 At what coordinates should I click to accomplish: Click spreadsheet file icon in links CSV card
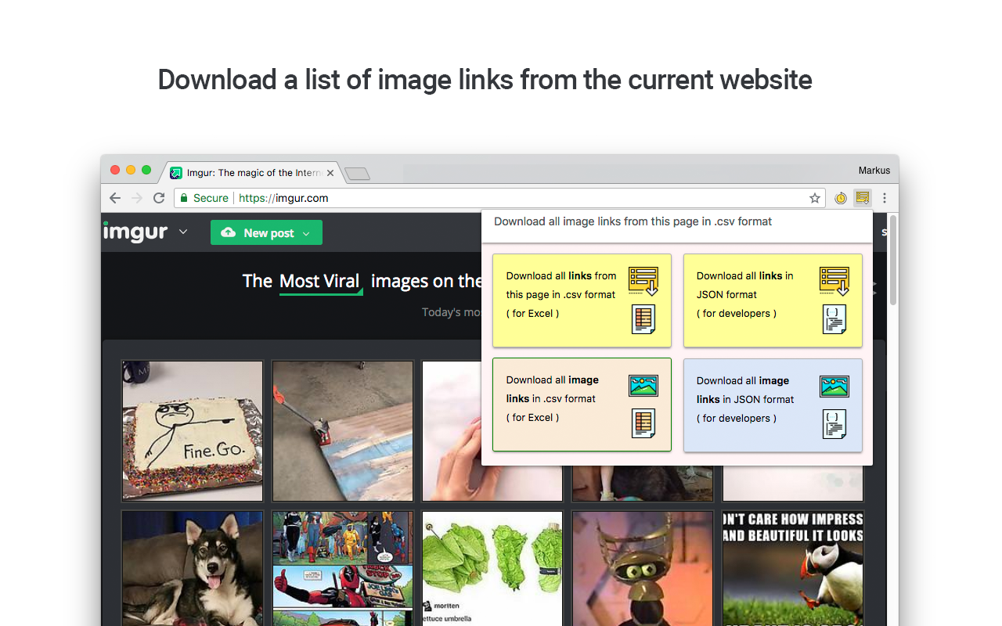pyautogui.click(x=643, y=318)
